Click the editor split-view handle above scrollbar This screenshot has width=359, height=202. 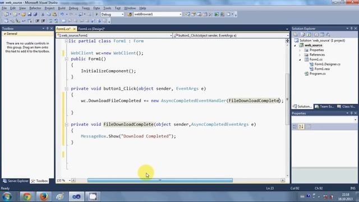[287, 41]
